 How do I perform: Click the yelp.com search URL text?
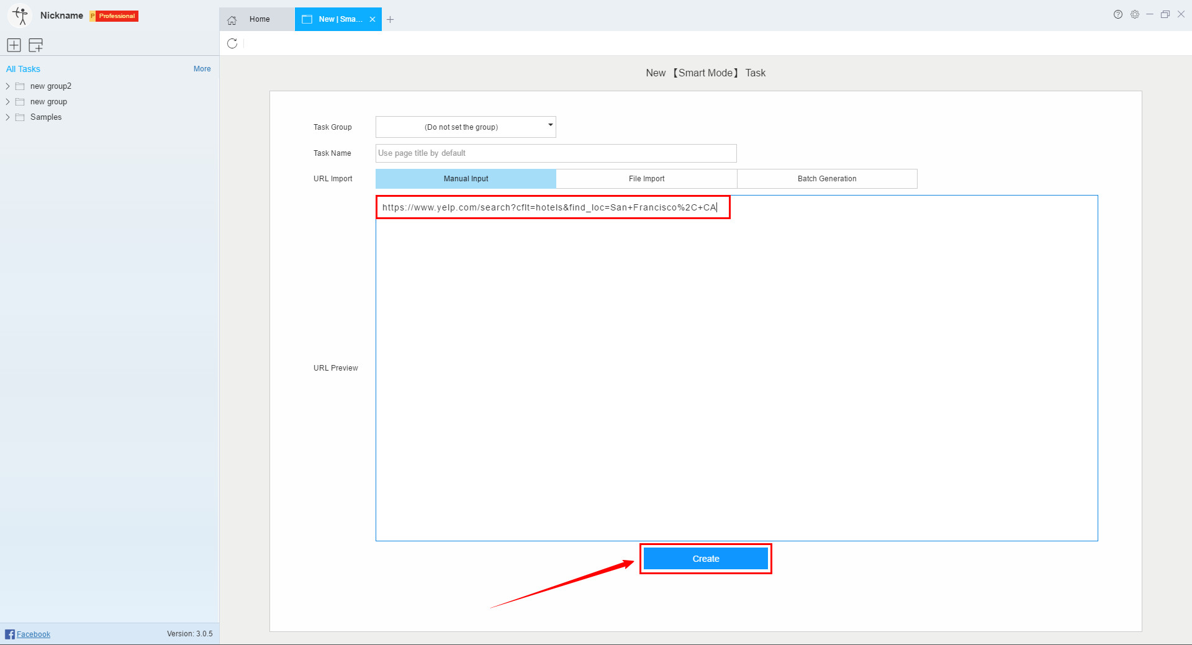point(549,207)
